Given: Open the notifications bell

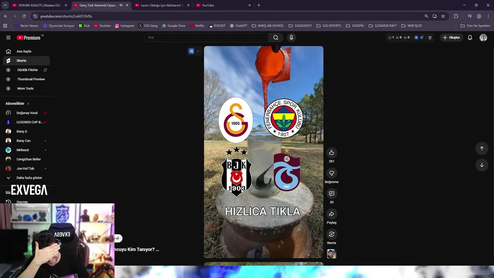Looking at the screenshot, I should tap(470, 37).
